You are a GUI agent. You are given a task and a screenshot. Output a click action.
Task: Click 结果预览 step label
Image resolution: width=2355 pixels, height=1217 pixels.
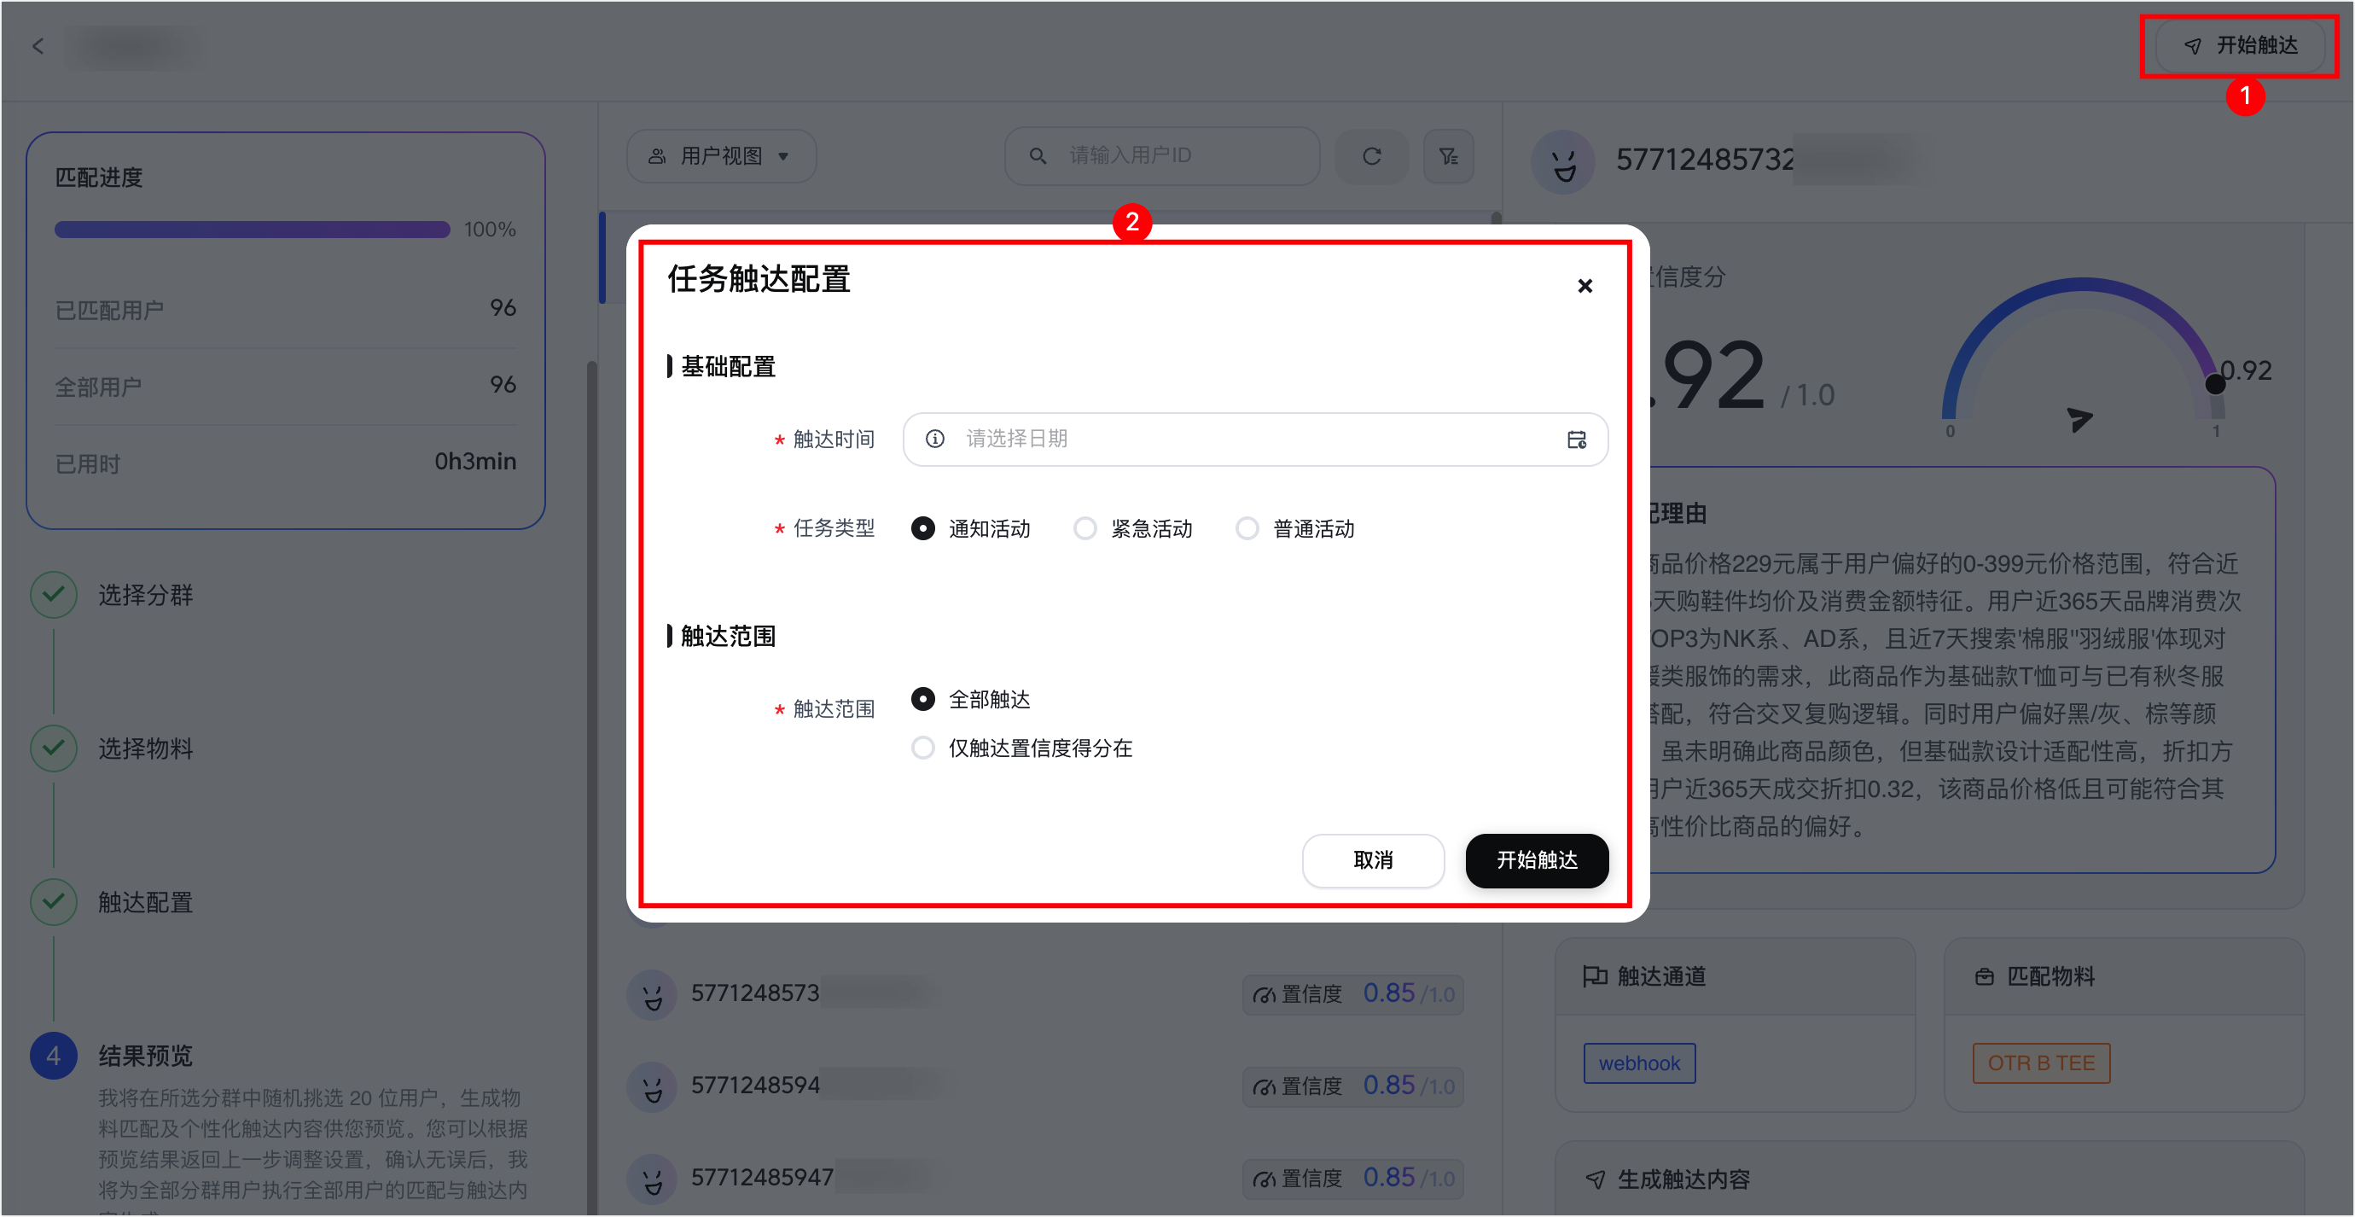[145, 1056]
